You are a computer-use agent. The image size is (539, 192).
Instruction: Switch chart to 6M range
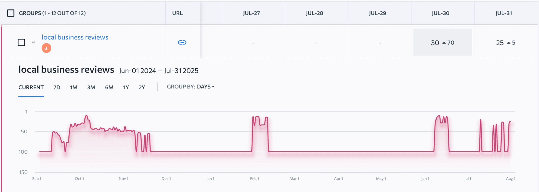(x=109, y=87)
